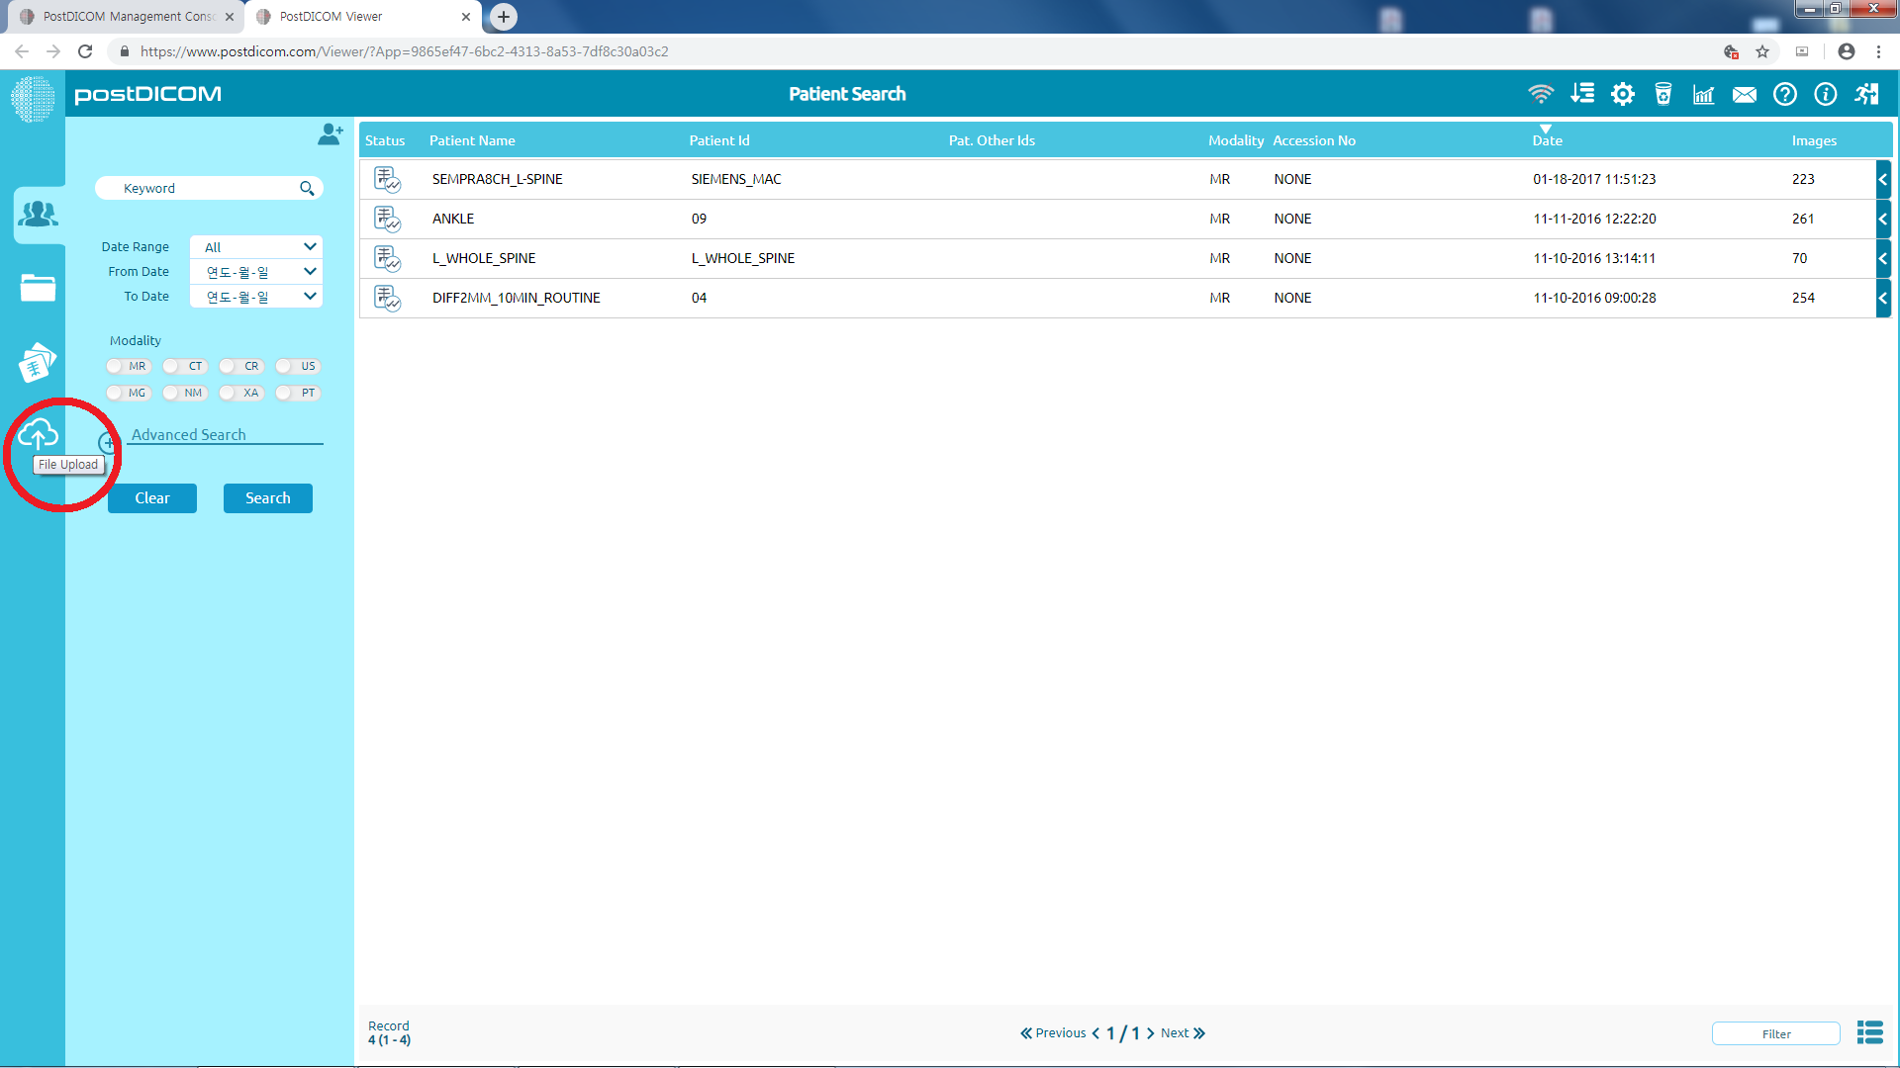
Task: Expand side arrow of DIFF2MM_10MIN_ROUTINE row
Action: click(1883, 298)
